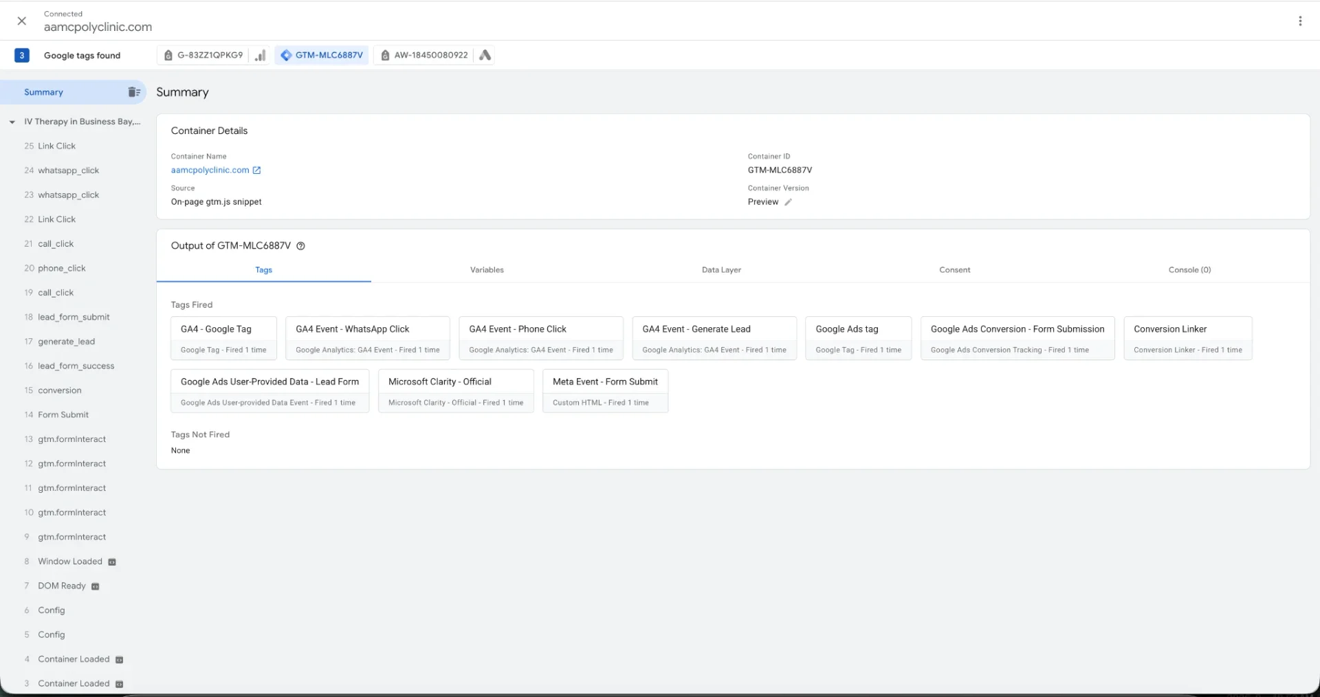The image size is (1320, 697).
Task: Close the Tag Assistant debug panel
Action: coord(22,21)
